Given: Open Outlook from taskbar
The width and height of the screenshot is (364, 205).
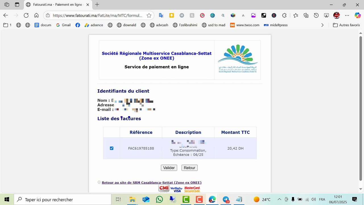Looking at the screenshot, I should [x=146, y=199].
